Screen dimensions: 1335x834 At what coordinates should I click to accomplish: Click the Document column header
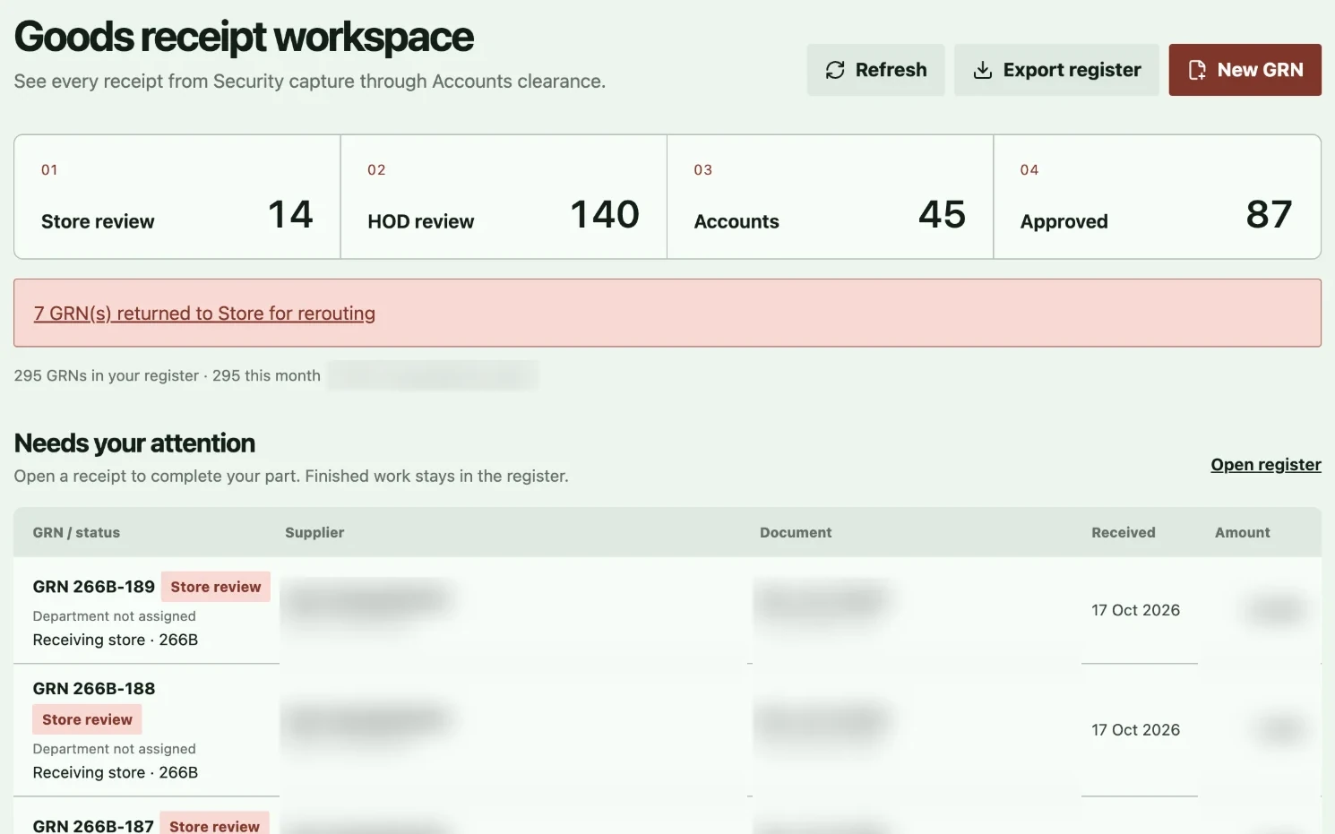[796, 532]
